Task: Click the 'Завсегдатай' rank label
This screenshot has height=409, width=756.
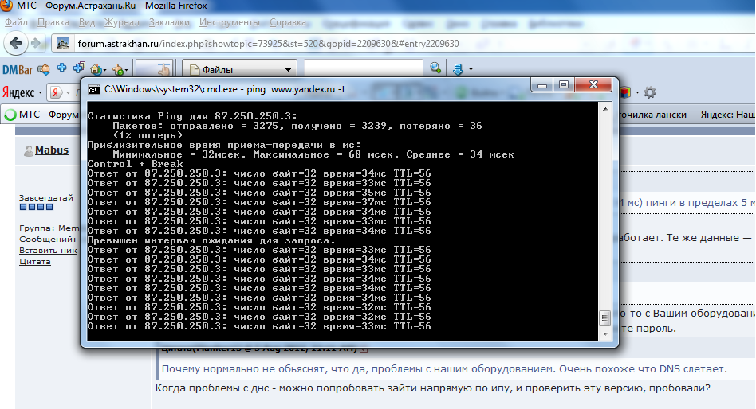Action: (46, 197)
